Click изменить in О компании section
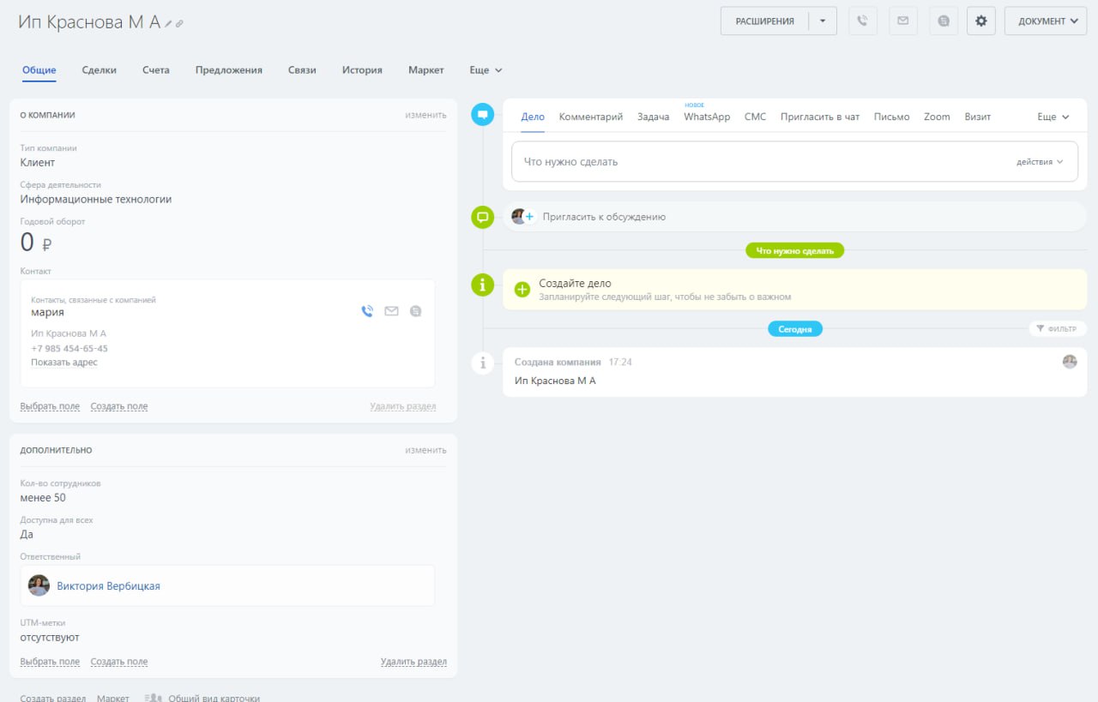This screenshot has width=1098, height=702. [x=425, y=115]
